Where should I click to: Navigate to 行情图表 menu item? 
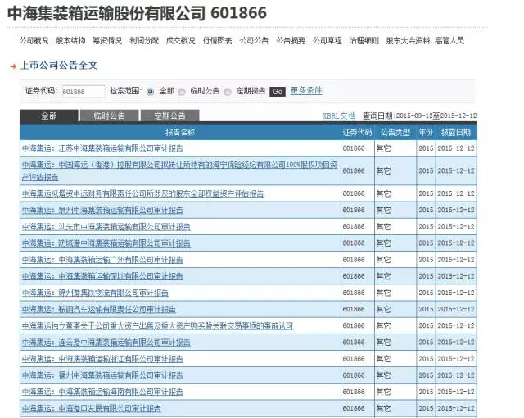(x=217, y=40)
